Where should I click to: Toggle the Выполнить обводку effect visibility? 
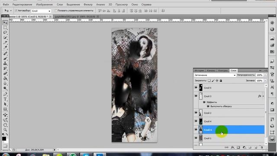[208, 106]
